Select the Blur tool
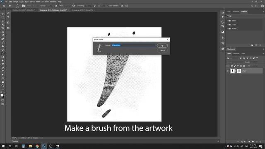Image resolution: width=265 pixels, height=149 pixels. click(3, 60)
